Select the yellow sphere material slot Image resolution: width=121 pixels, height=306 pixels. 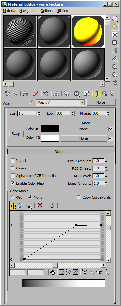click(x=88, y=32)
